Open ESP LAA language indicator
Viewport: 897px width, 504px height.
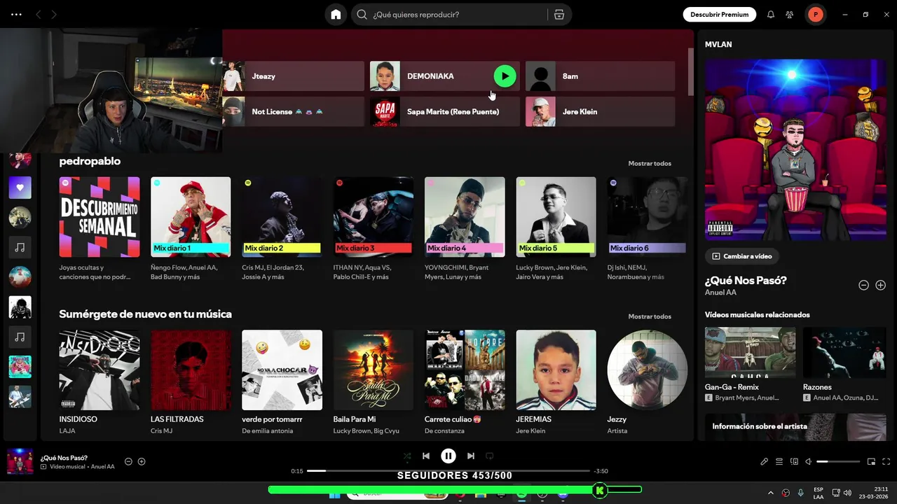click(819, 493)
